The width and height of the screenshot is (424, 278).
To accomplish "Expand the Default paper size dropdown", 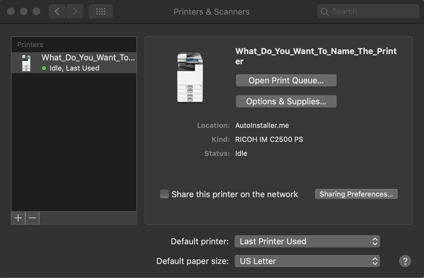I will pos(307,261).
